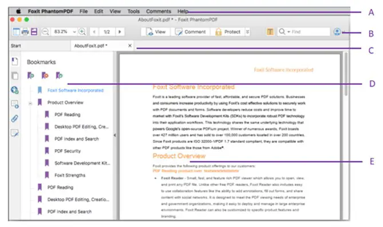383x227 pixels.
Task: Click the 1/2 page number field
Action: (x=106, y=32)
